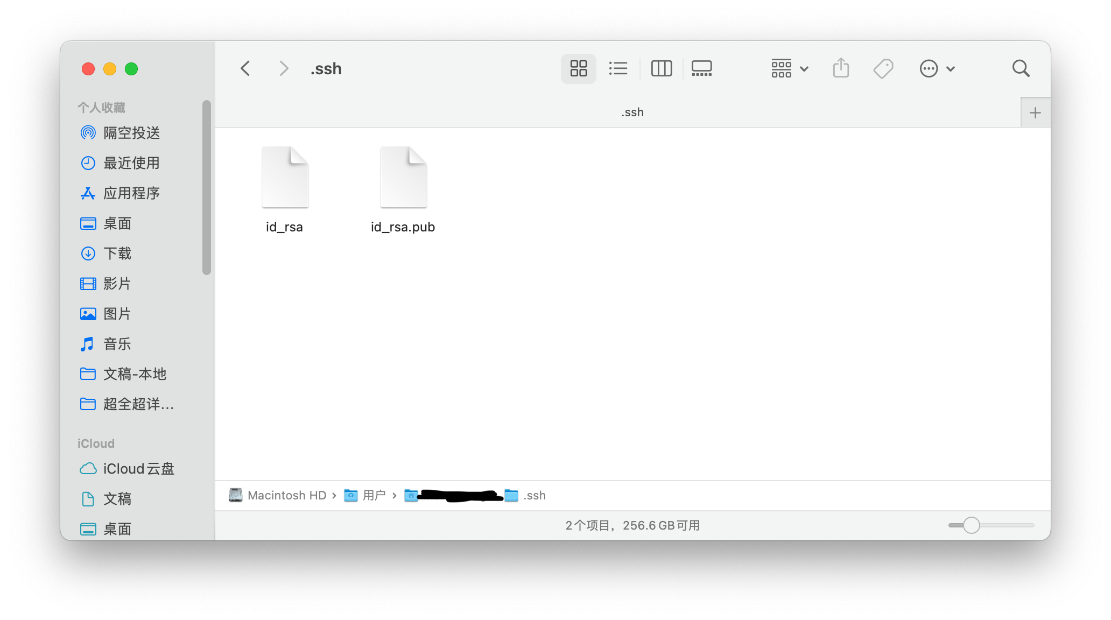
Task: Switch to gallery view
Action: coord(701,69)
